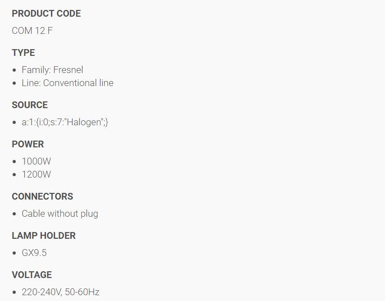Click the 1200W power option text
This screenshot has height=301, width=385.
point(37,174)
